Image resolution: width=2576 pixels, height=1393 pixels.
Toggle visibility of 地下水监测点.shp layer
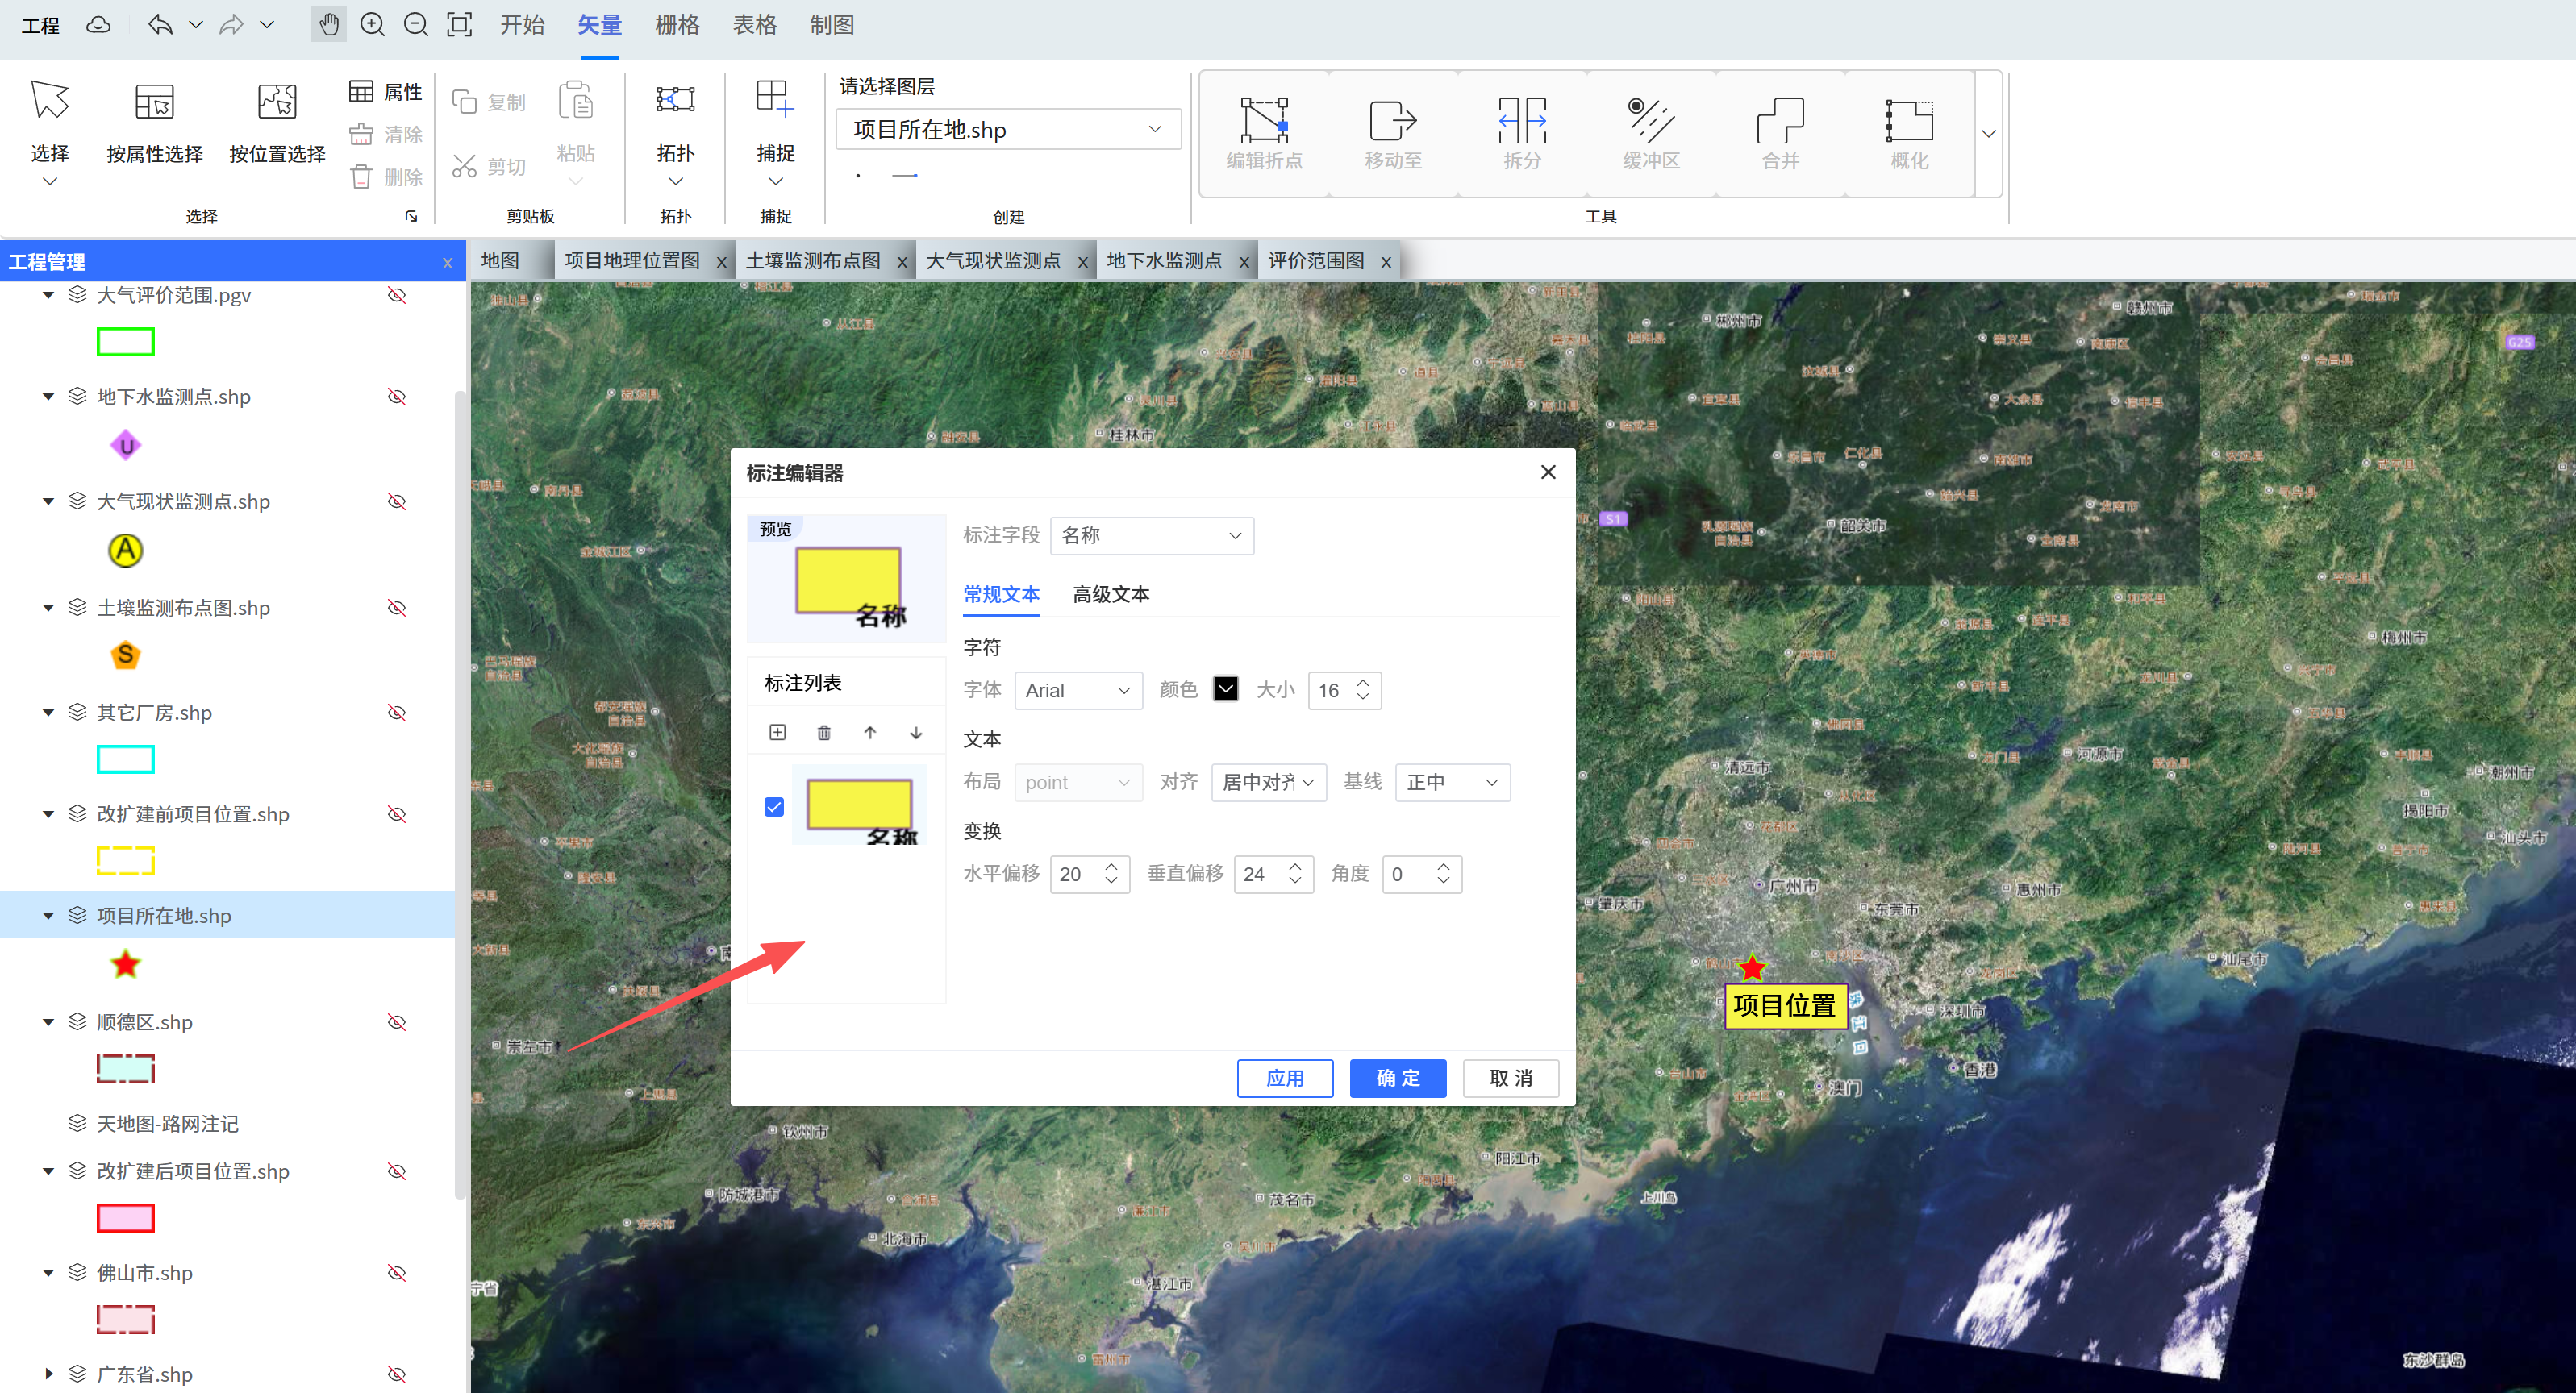point(397,397)
